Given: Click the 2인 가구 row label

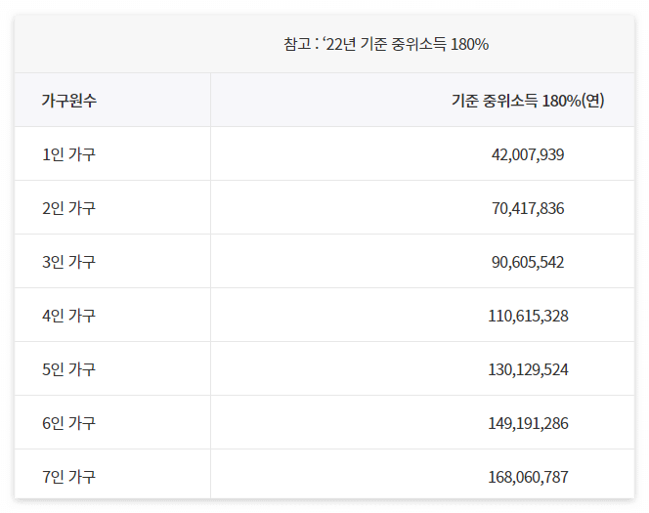Looking at the screenshot, I should [68, 208].
